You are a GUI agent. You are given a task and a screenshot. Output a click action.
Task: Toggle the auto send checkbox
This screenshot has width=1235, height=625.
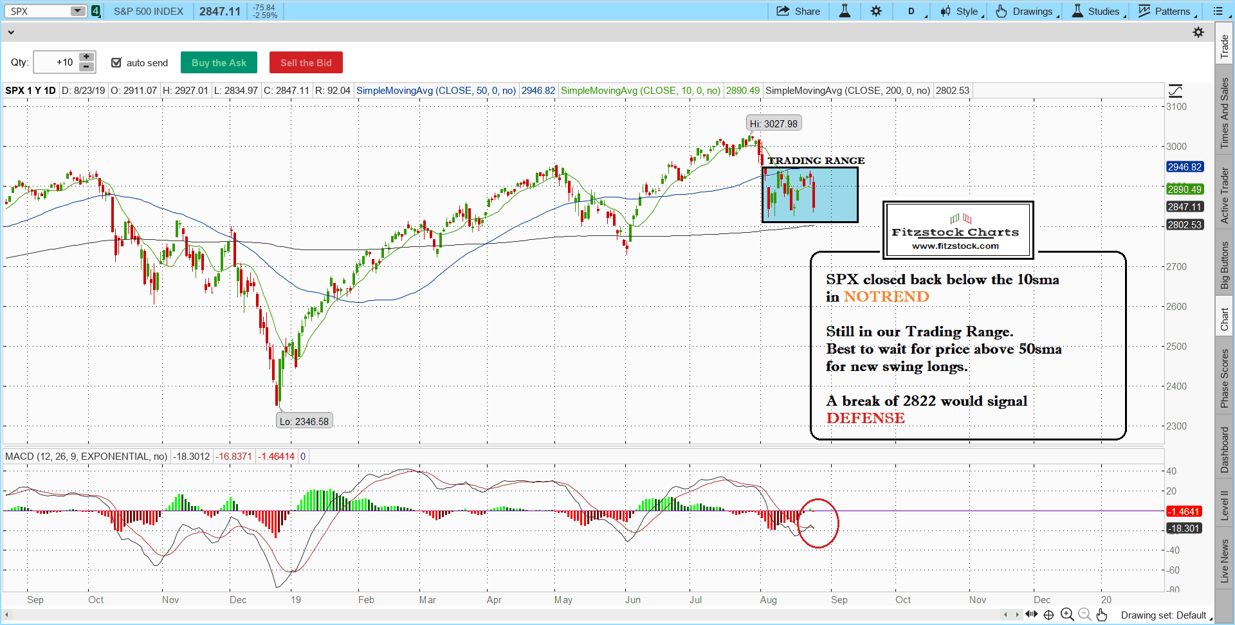(x=116, y=62)
